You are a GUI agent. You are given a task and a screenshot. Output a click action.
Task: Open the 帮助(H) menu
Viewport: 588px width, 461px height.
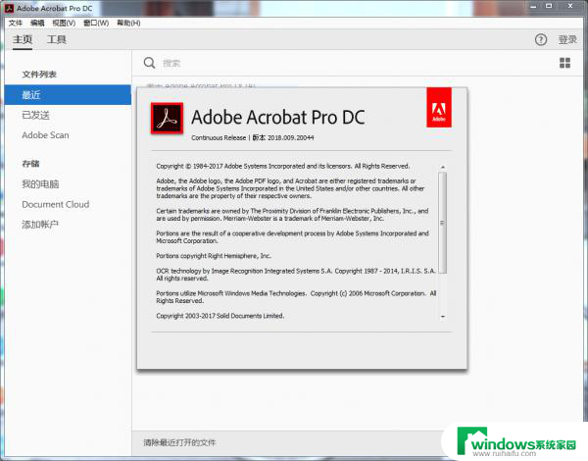pos(128,23)
